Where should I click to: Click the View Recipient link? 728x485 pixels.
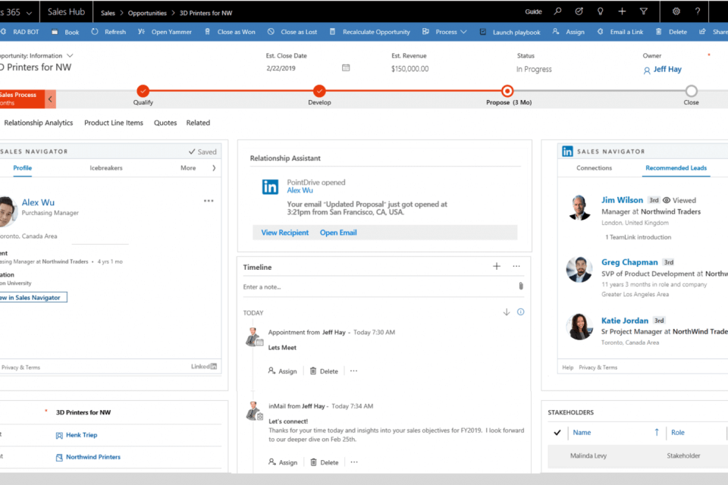(284, 233)
